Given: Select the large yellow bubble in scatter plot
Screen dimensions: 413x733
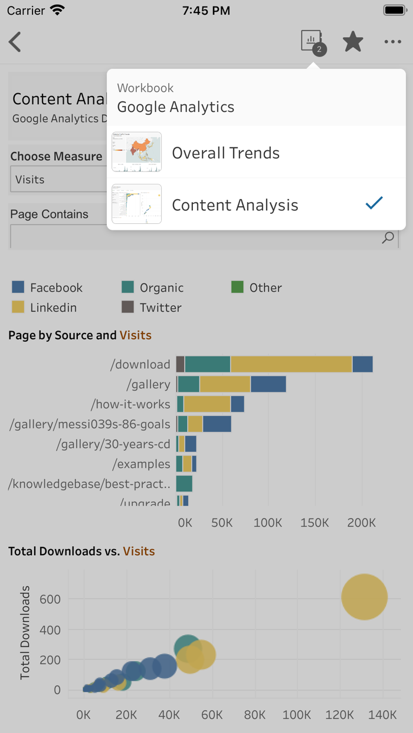Looking at the screenshot, I should click(364, 597).
